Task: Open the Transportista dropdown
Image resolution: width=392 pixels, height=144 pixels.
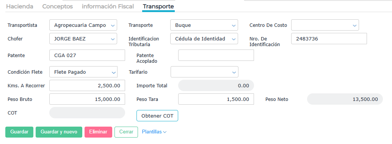Action: point(83,25)
